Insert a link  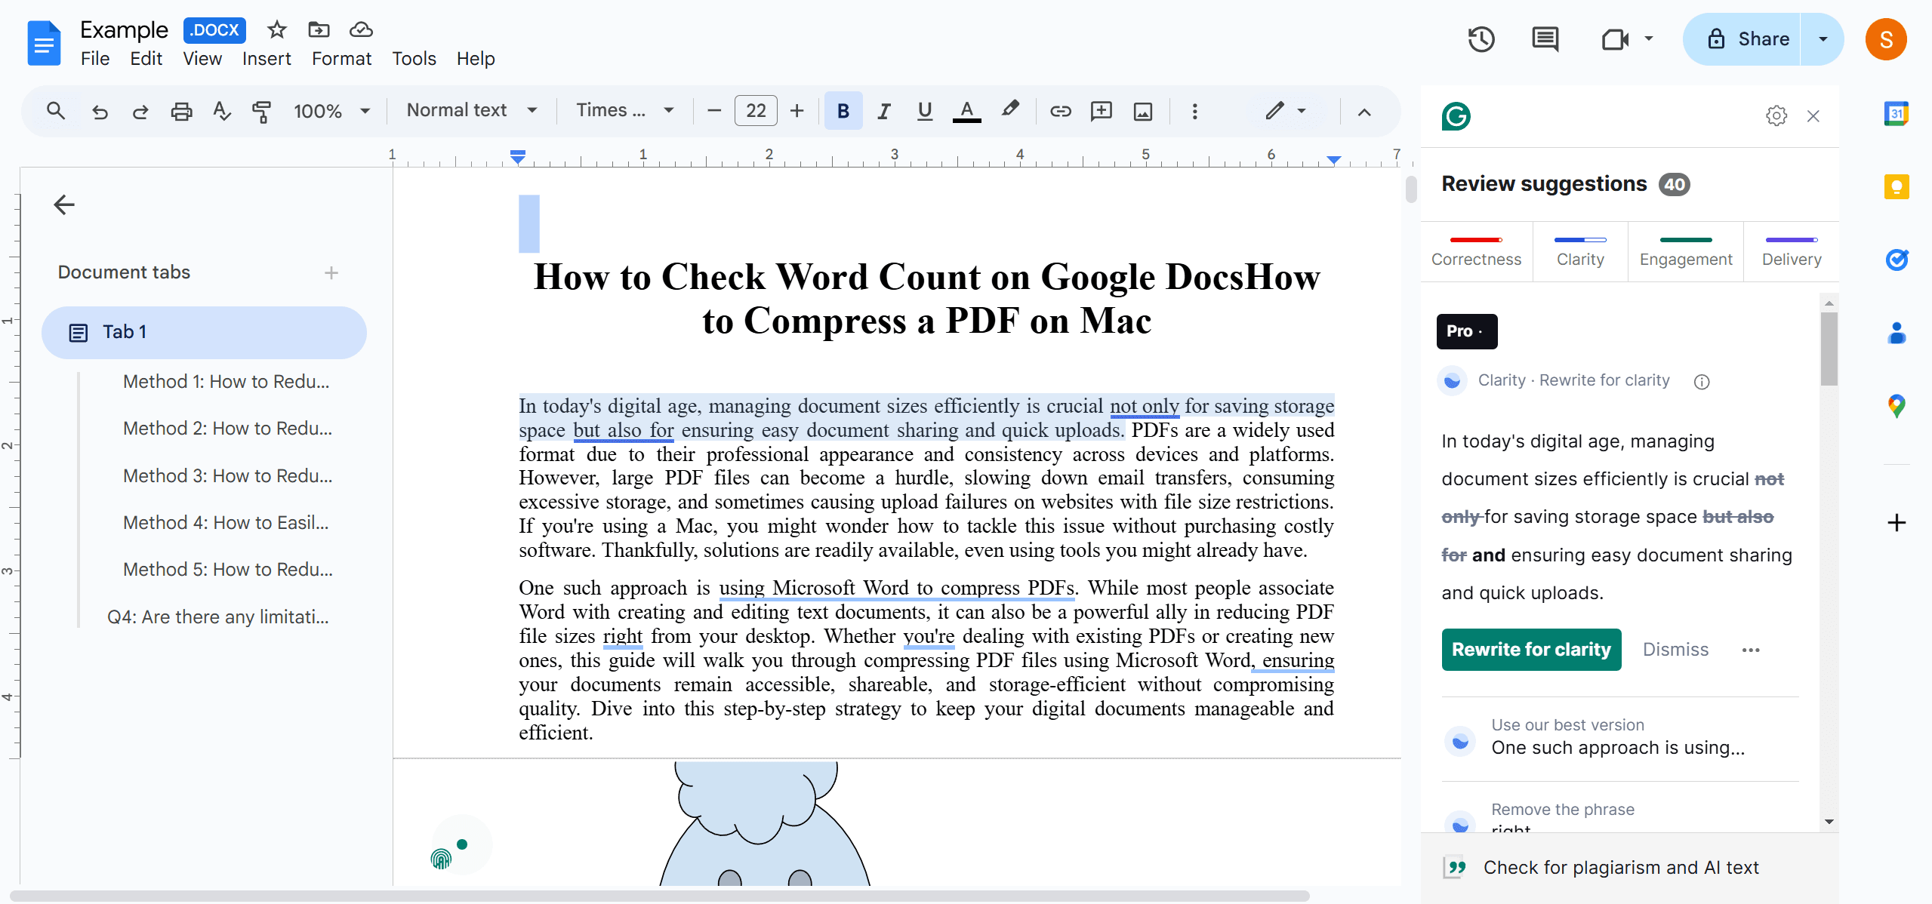tap(1060, 111)
